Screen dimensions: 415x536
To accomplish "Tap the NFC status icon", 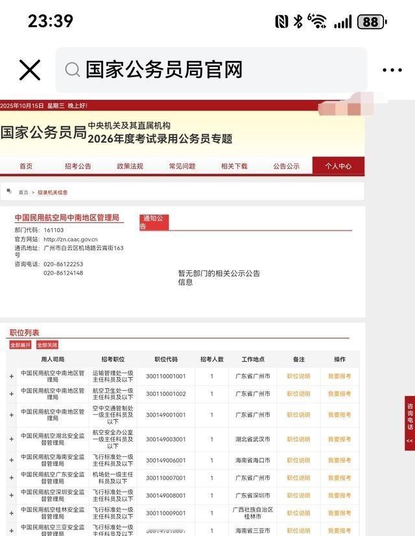I will tap(281, 22).
